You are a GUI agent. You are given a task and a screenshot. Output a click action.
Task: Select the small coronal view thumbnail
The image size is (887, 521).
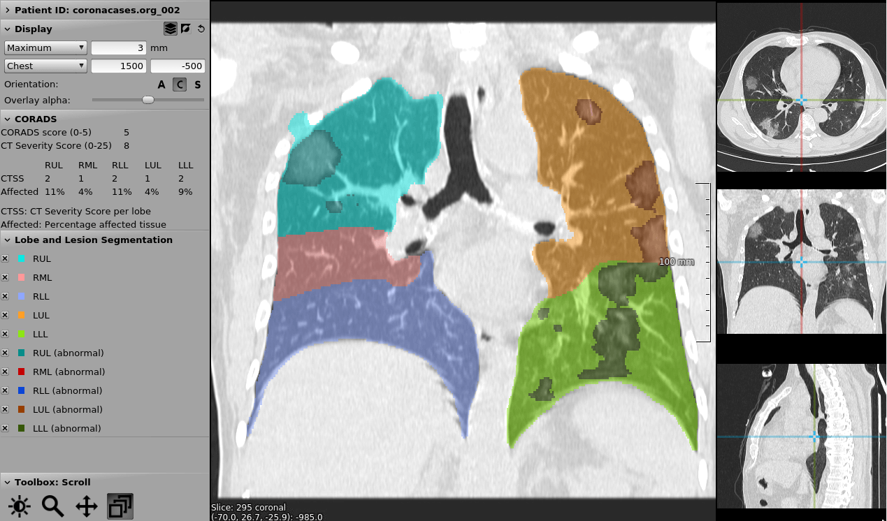point(802,261)
